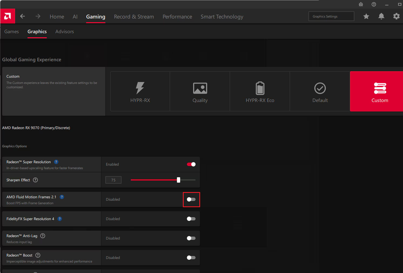403x273 pixels.
Task: Switch to the Games sub-tab
Action: point(12,32)
